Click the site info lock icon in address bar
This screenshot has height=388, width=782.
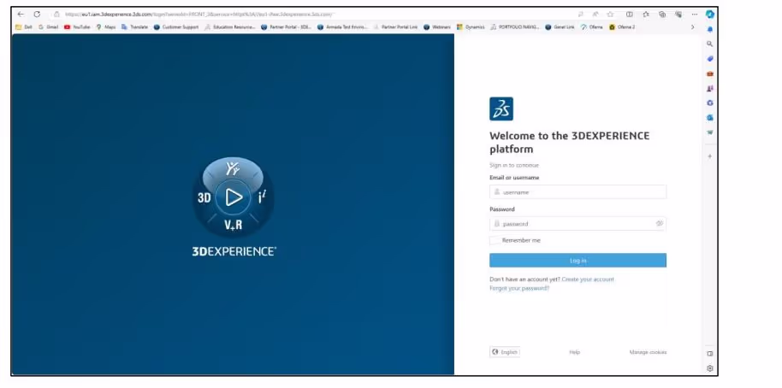[x=56, y=15]
